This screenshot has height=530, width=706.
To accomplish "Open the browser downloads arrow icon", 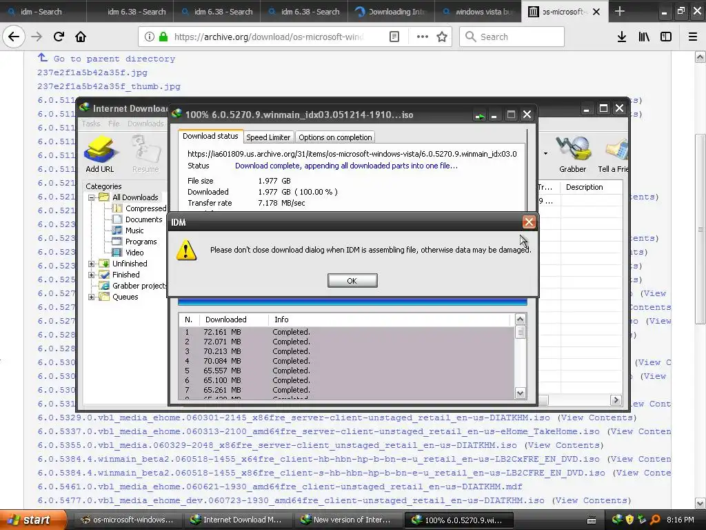I will 622,37.
